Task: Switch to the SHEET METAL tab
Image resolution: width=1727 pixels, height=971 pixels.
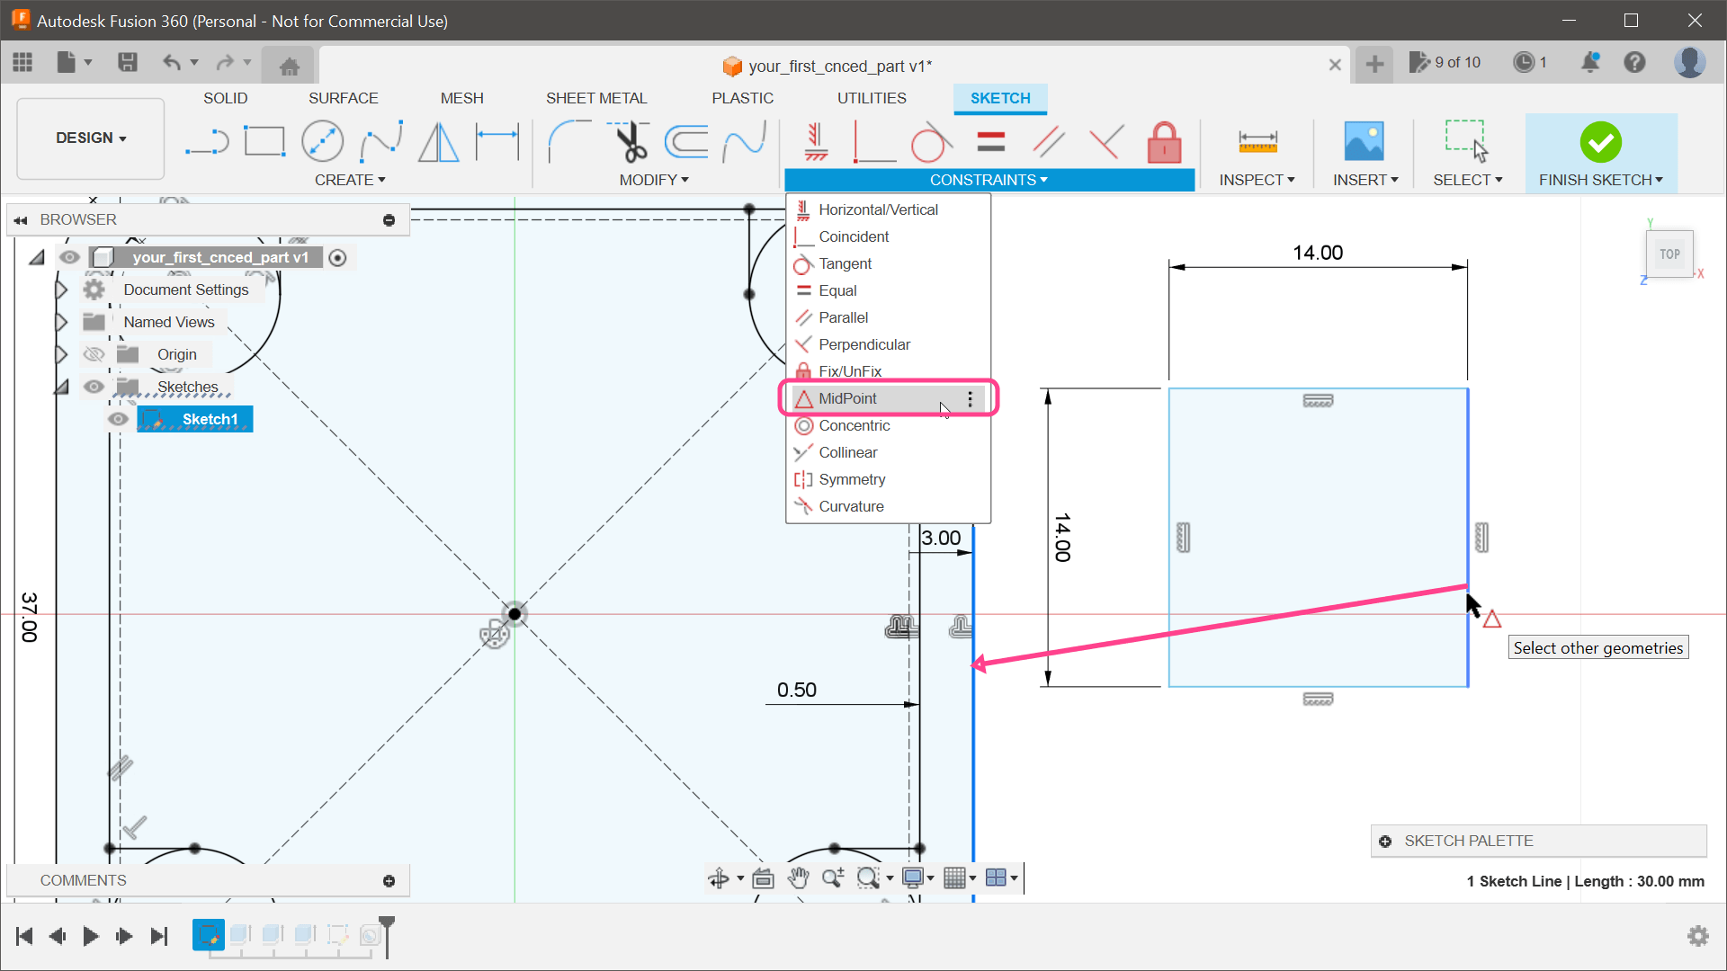Action: tap(596, 98)
